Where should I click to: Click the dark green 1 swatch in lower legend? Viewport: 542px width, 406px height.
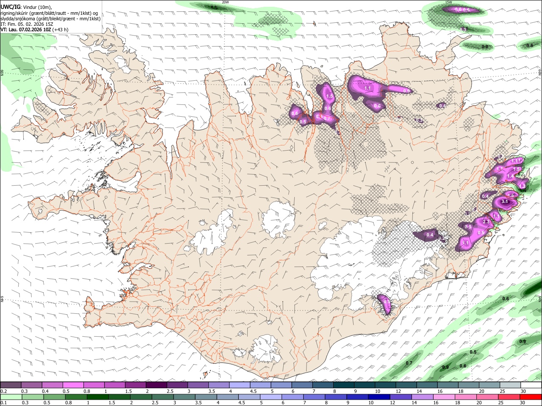tap(97, 397)
